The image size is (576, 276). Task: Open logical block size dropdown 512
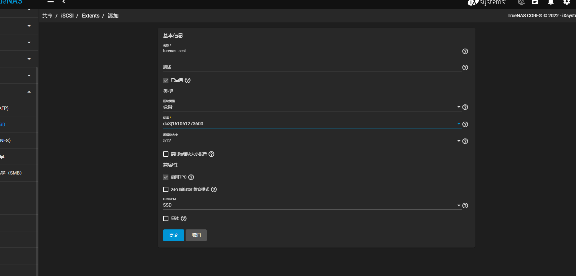click(312, 140)
